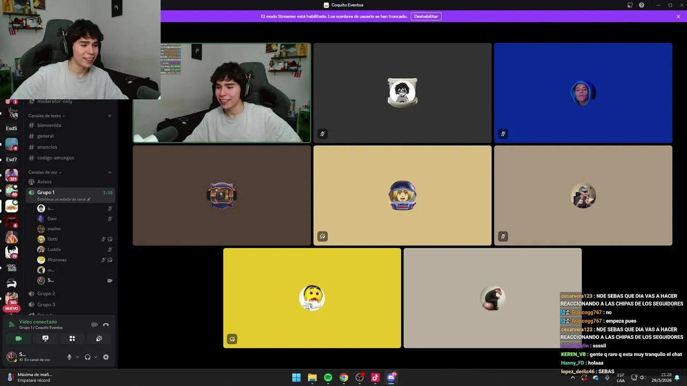Click deafened icon on yellow emoji tile
The width and height of the screenshot is (687, 386).
232,339
